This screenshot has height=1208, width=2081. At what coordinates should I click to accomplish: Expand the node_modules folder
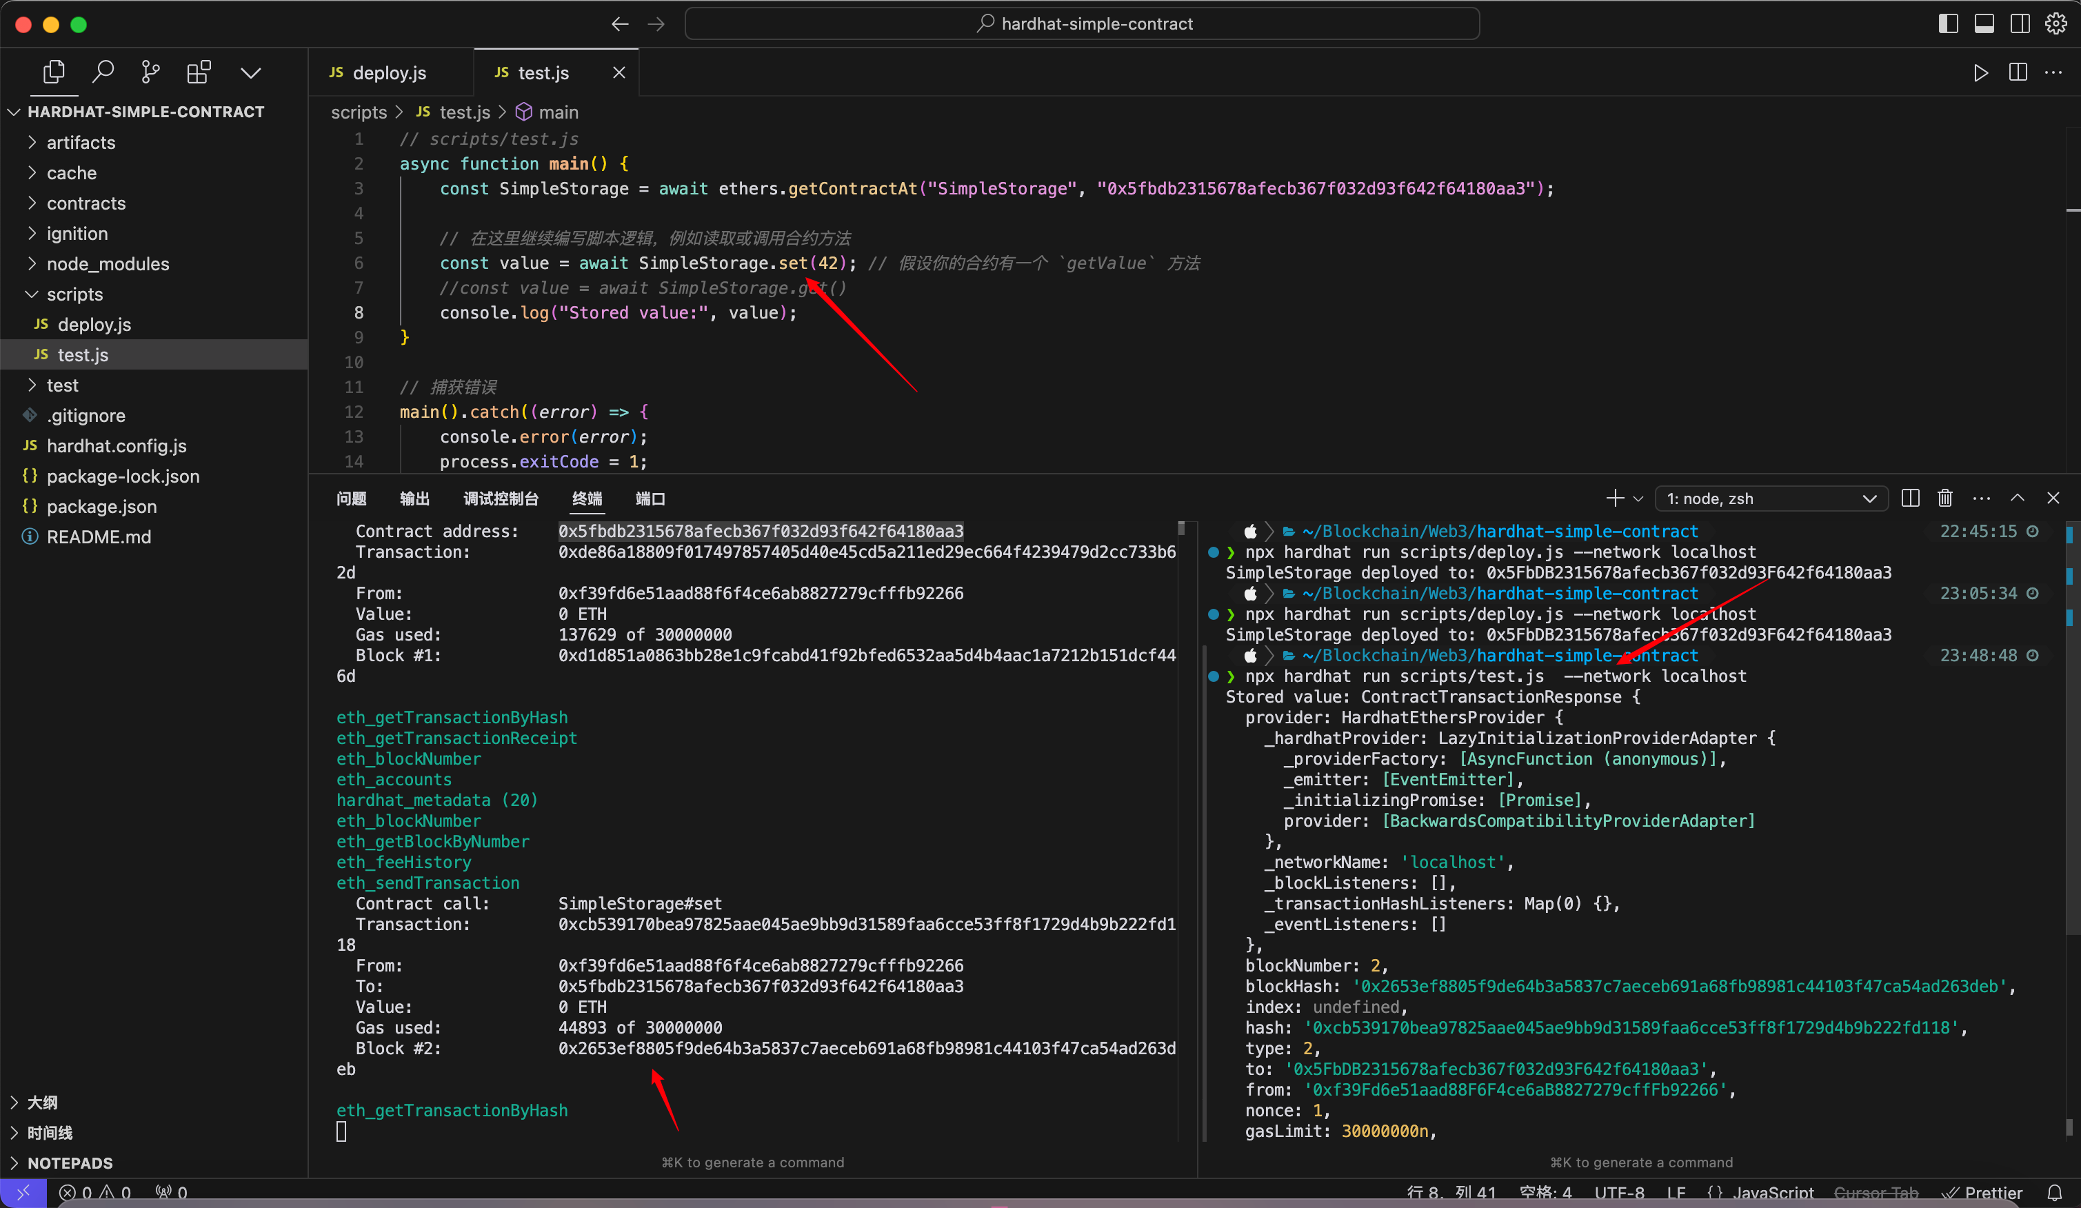[x=154, y=264]
